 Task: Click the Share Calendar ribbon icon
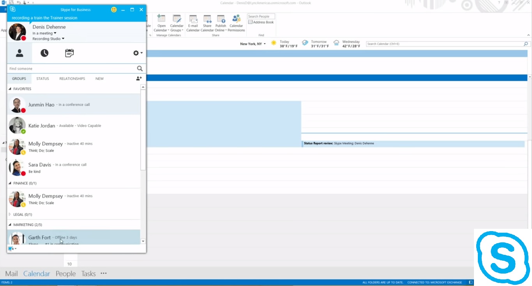point(207,19)
